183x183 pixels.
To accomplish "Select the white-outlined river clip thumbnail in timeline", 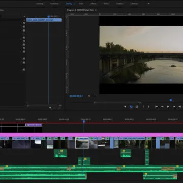I will click(x=82, y=143).
